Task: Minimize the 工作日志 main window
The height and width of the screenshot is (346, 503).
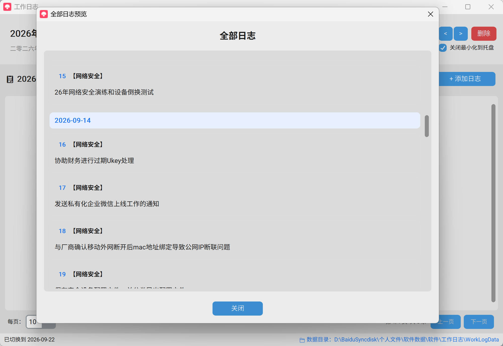Action: (x=445, y=7)
